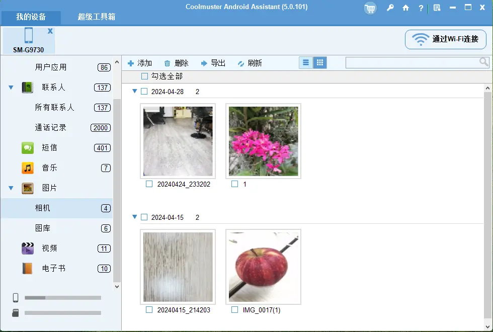Select the wood texture photo thumbnail
The width and height of the screenshot is (493, 332).
178,267
